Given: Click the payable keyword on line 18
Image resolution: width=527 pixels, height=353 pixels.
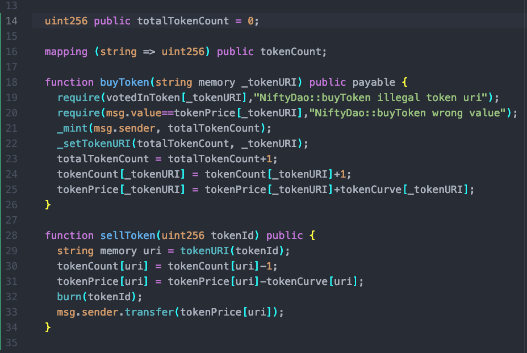Looking at the screenshot, I should click(x=374, y=82).
